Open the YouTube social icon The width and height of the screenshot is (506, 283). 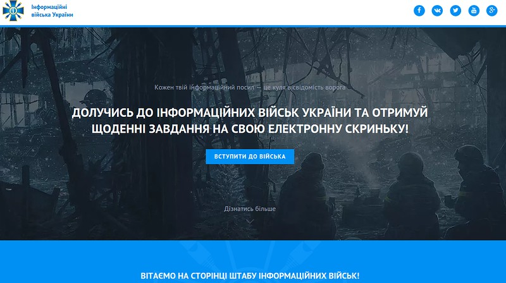[474, 11]
